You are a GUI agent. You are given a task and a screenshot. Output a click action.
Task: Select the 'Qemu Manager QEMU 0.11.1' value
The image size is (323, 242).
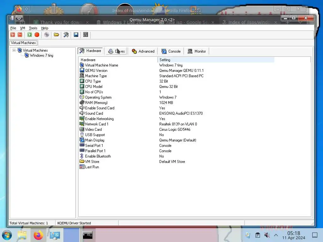click(181, 71)
